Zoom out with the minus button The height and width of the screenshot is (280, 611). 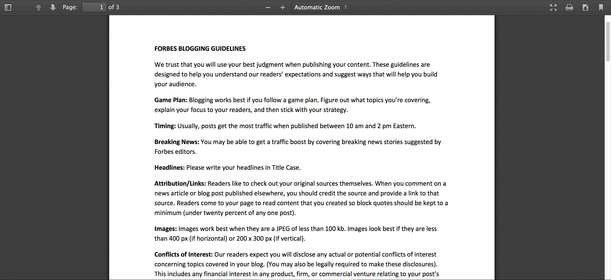(x=268, y=7)
